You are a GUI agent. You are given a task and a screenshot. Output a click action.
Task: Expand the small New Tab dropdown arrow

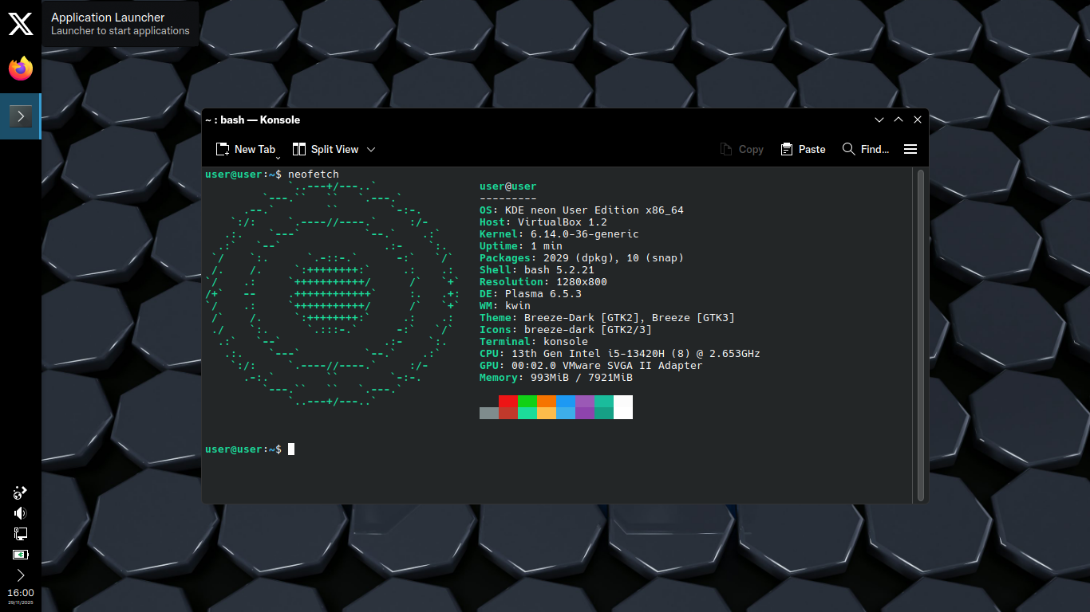coord(278,157)
